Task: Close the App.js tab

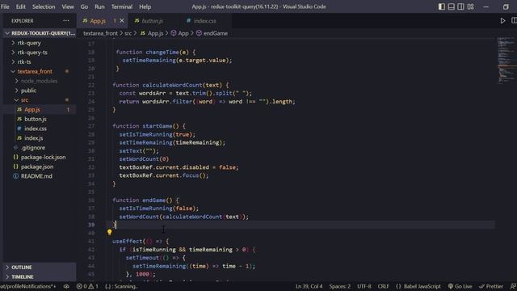Action: point(122,21)
